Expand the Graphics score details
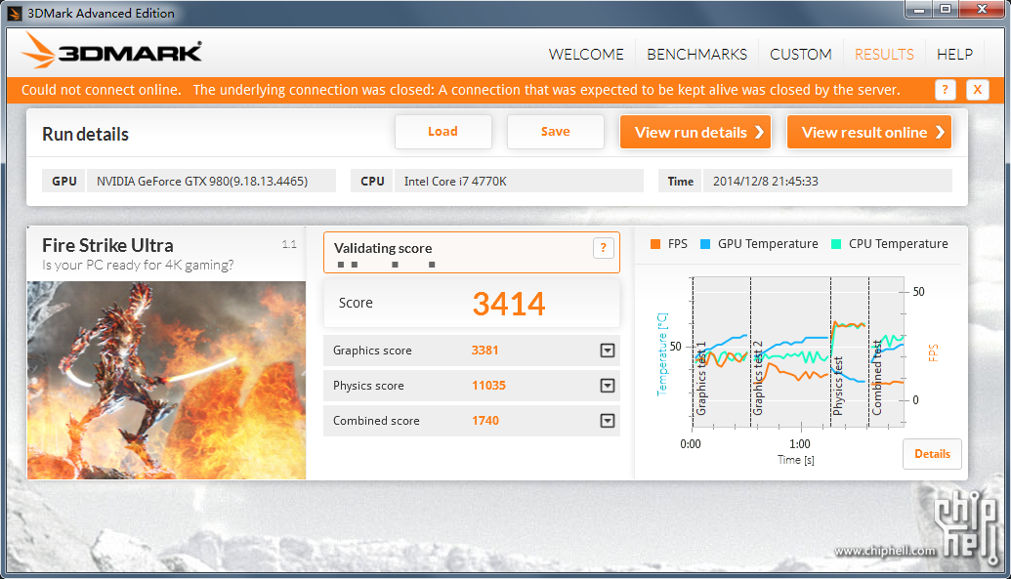This screenshot has width=1011, height=579. [608, 351]
